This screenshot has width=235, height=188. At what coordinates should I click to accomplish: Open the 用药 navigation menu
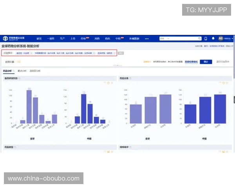tap(97, 38)
